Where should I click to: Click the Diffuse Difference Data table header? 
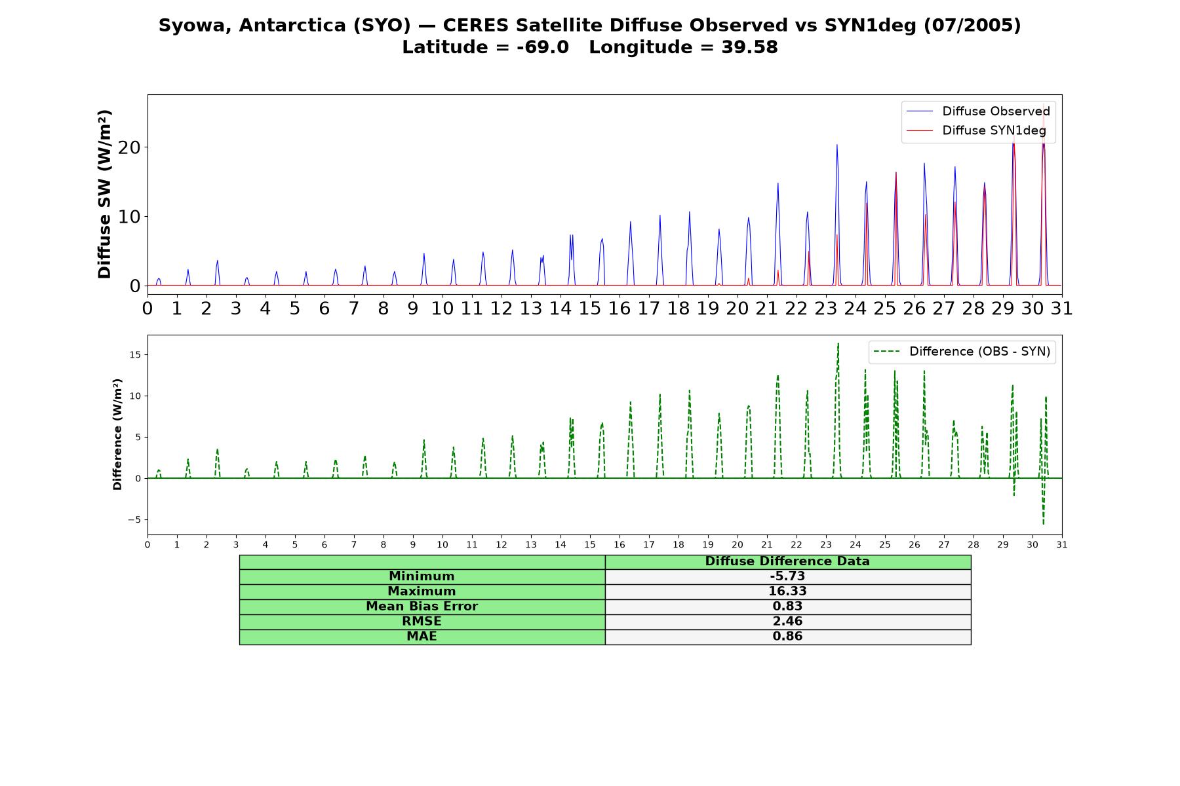pyautogui.click(x=787, y=561)
